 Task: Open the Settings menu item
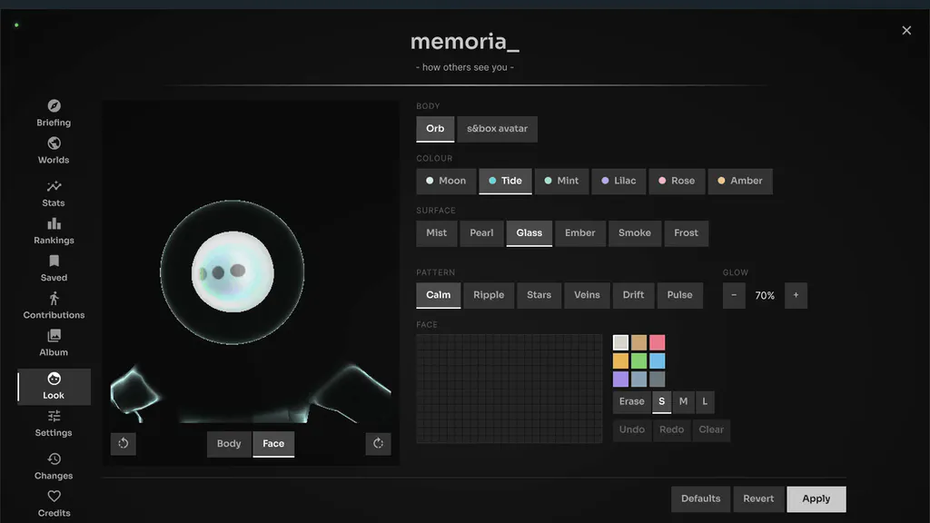54,424
